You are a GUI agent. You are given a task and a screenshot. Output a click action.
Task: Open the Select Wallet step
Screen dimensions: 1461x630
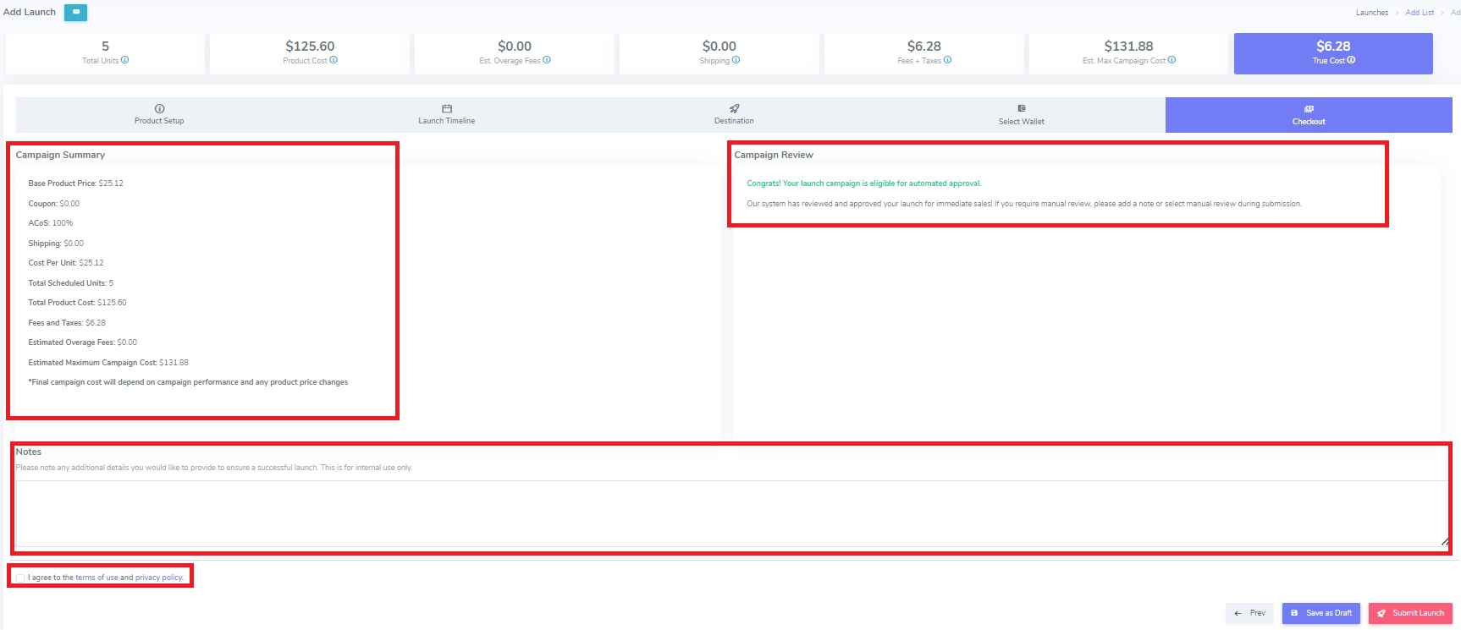point(1021,115)
